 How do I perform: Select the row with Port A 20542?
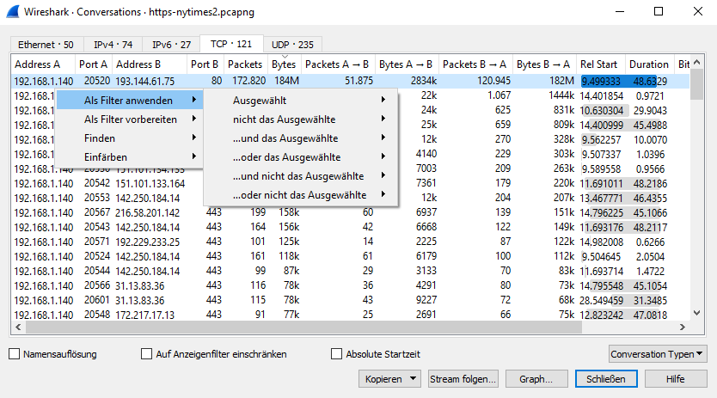coord(350,183)
